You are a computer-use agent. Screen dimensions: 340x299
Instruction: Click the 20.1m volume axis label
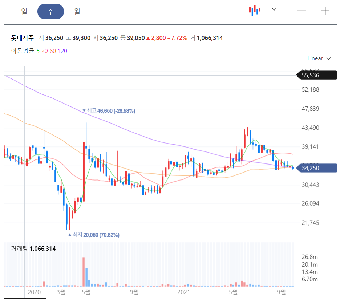(x=309, y=265)
